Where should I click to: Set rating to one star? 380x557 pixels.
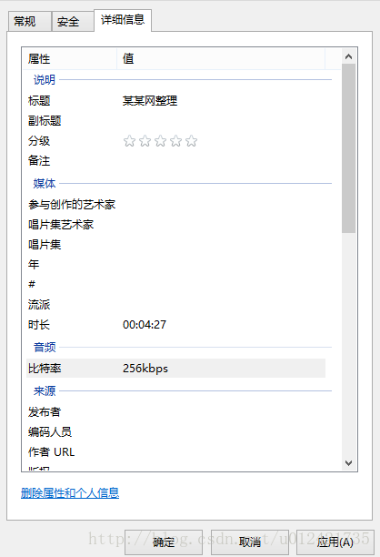tap(129, 141)
